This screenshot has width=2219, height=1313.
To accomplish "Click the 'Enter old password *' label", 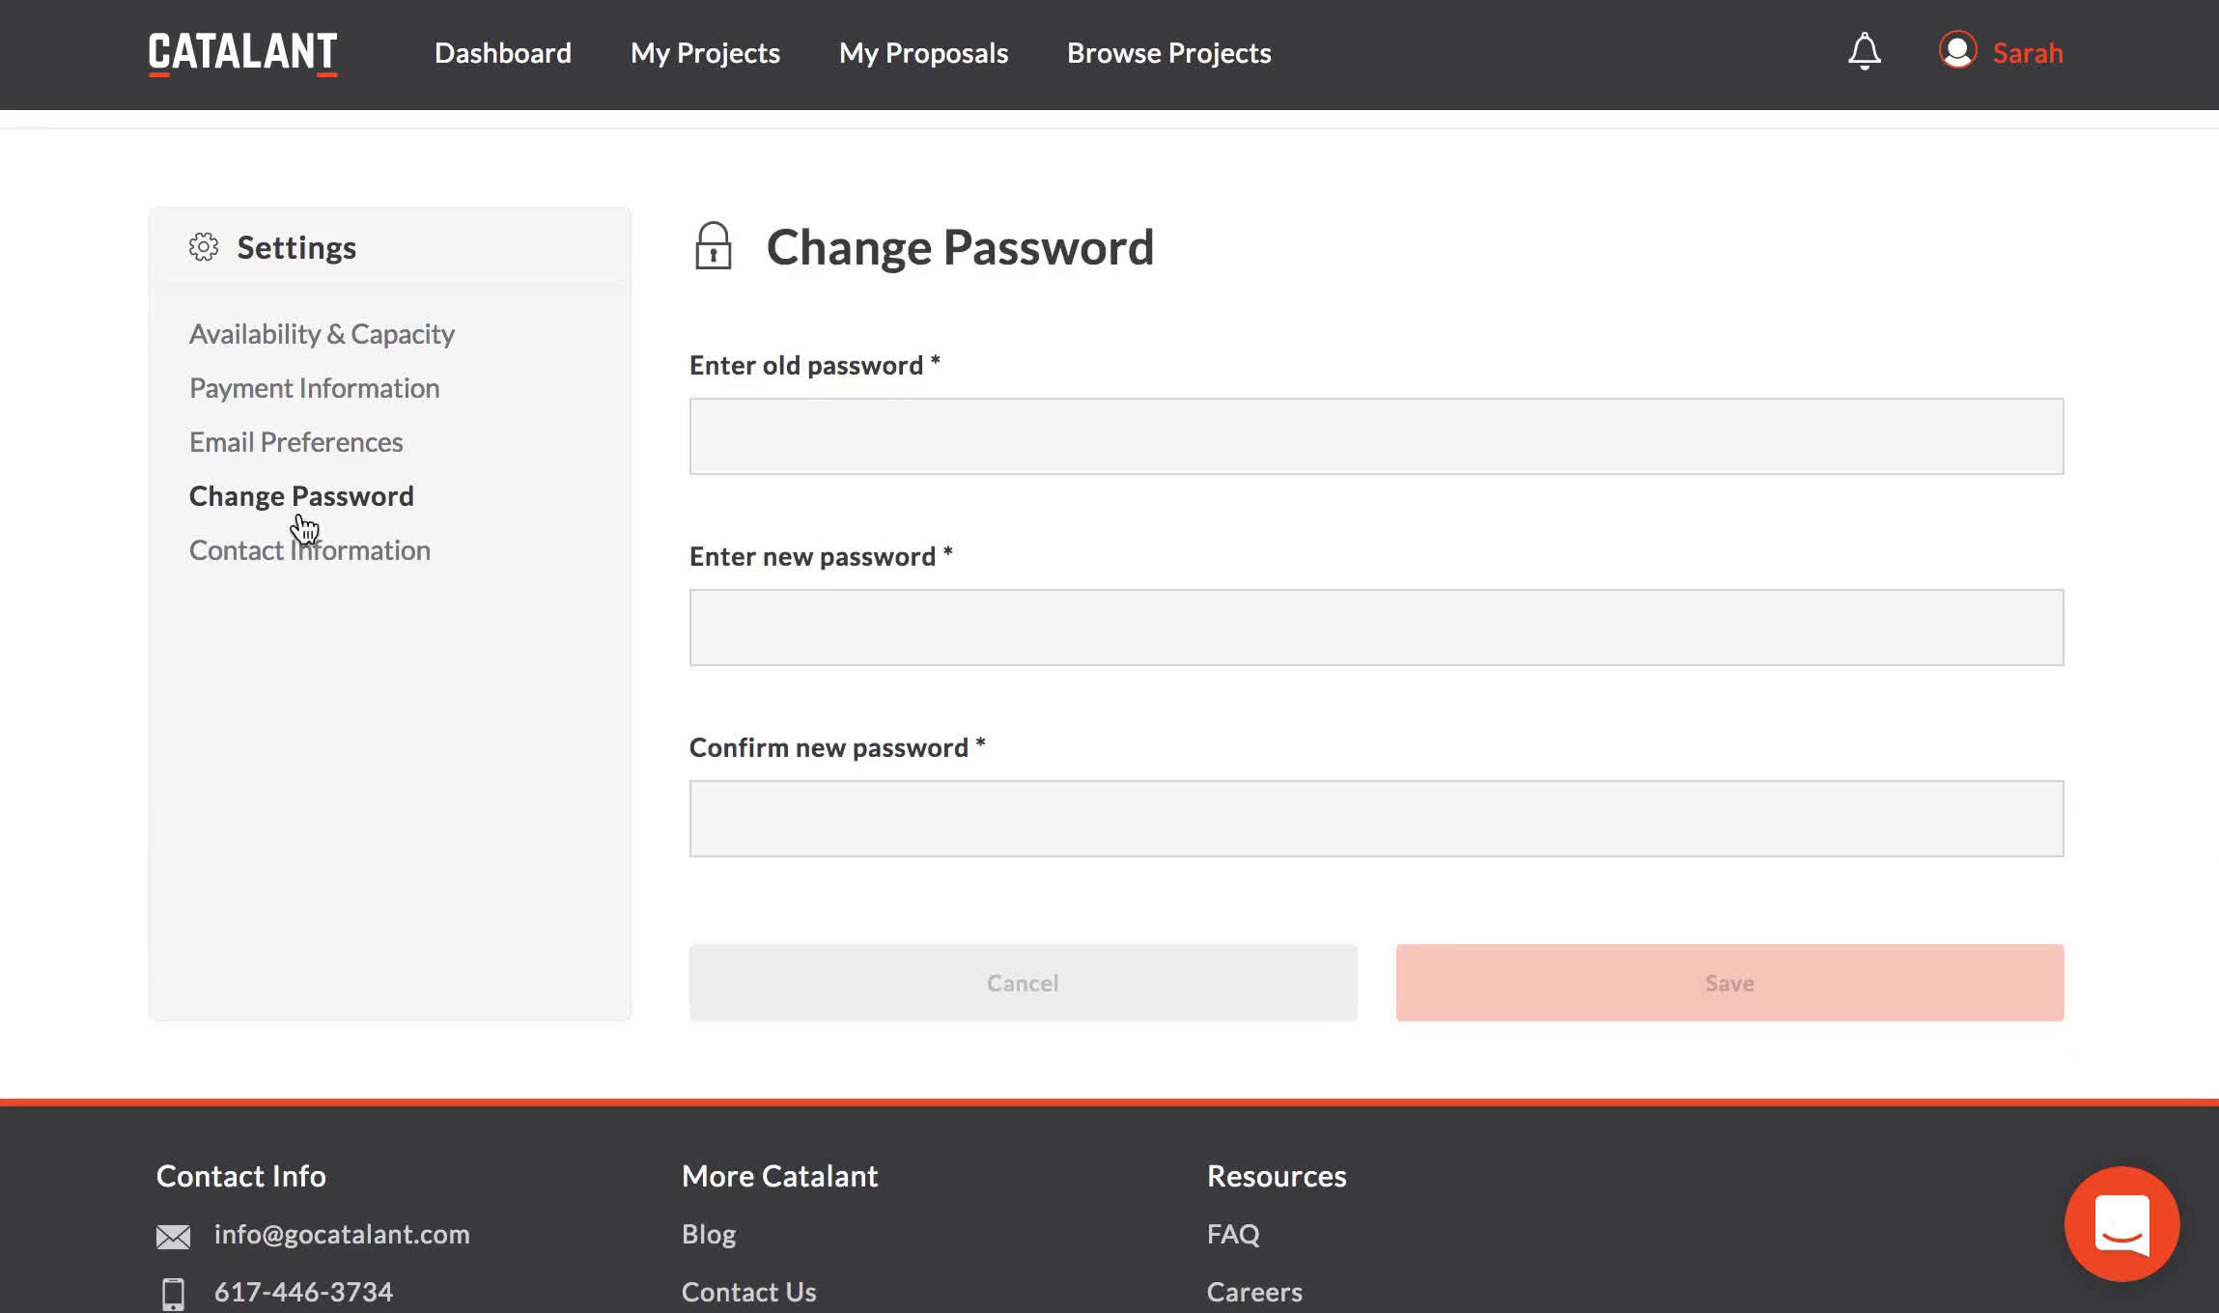I will pyautogui.click(x=814, y=366).
